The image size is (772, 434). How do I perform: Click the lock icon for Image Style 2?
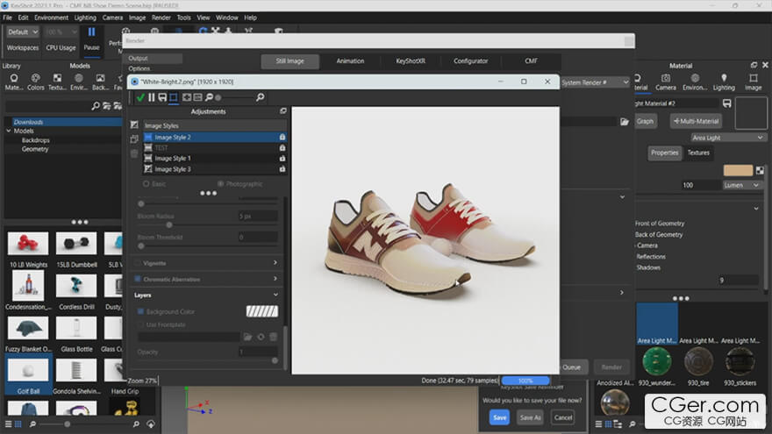(282, 138)
